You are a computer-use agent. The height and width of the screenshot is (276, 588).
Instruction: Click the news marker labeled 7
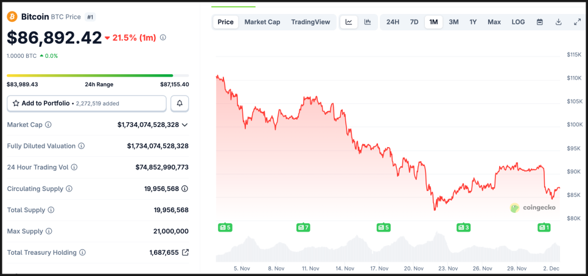[x=303, y=227]
